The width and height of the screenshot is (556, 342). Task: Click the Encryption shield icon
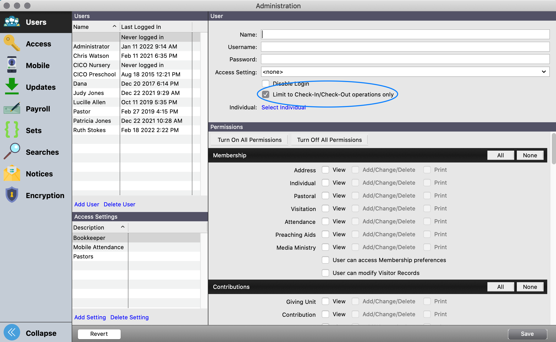[12, 195]
